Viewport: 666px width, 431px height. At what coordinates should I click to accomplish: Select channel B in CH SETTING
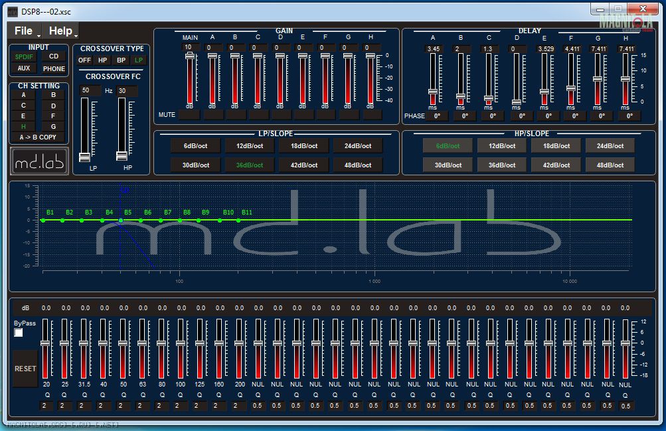(54, 95)
